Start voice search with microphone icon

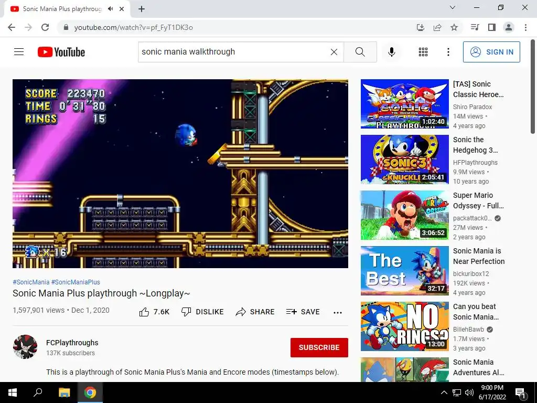391,52
